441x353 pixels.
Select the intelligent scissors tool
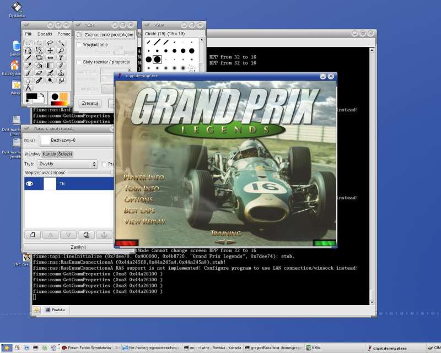tap(39, 50)
